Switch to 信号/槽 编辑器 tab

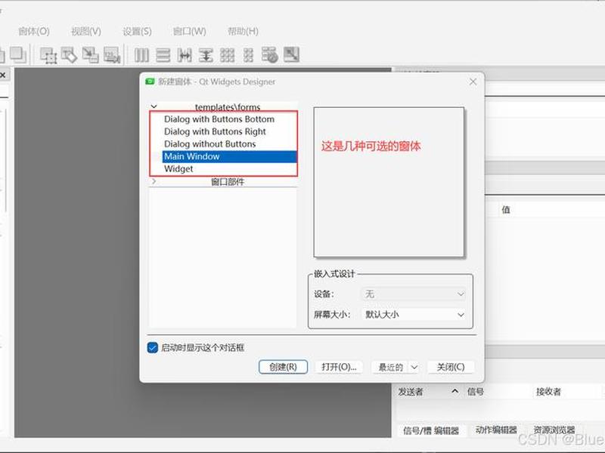pos(431,430)
